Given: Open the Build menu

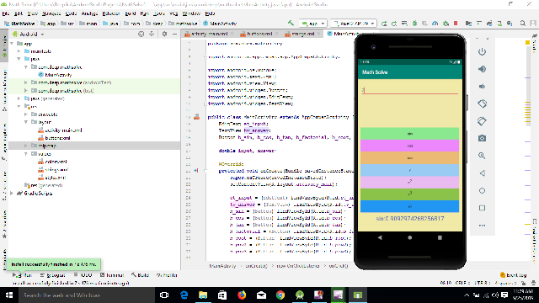Looking at the screenshot, I should tap(130, 13).
